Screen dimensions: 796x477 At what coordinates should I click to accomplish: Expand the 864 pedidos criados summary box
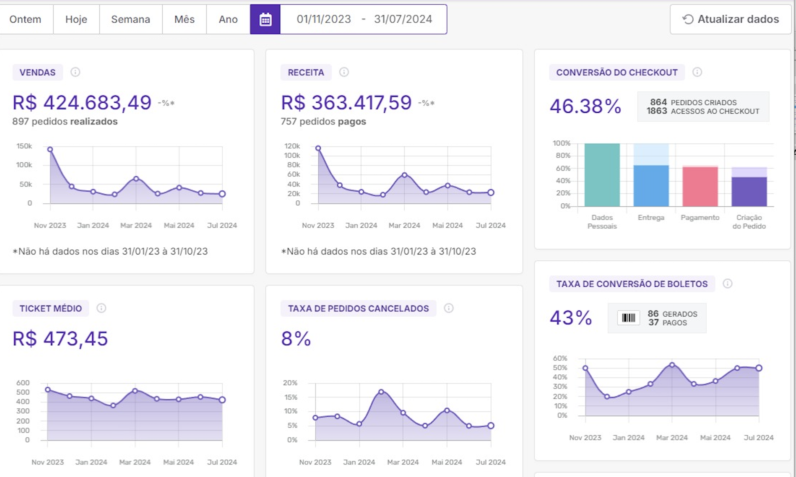703,106
